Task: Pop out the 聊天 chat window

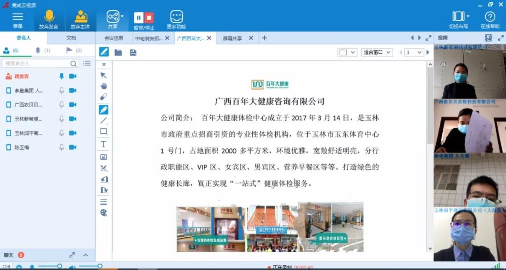Action: pos(72,255)
